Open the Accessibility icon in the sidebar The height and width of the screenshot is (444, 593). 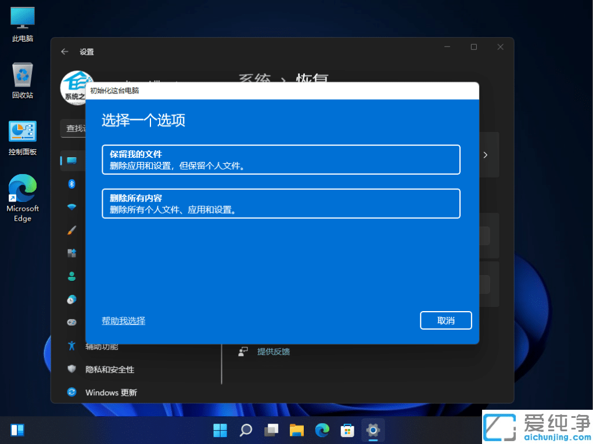[x=71, y=345]
